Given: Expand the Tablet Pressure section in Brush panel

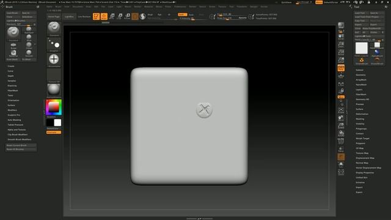Looking at the screenshot, I should pos(15,125).
